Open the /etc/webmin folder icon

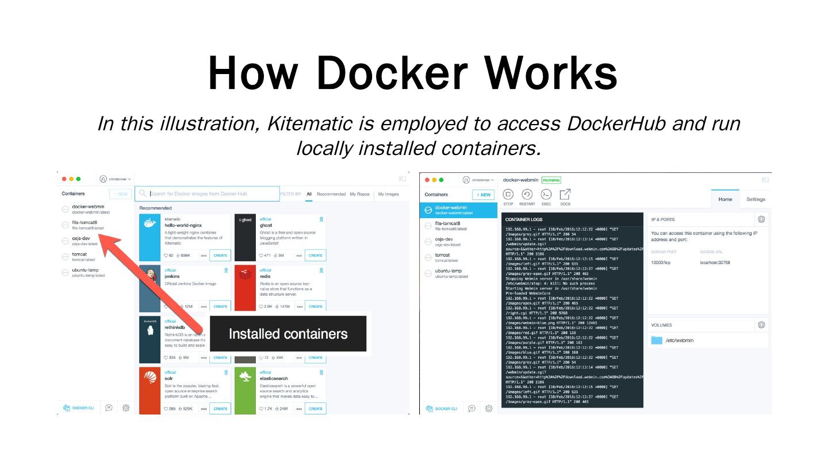pyautogui.click(x=657, y=340)
